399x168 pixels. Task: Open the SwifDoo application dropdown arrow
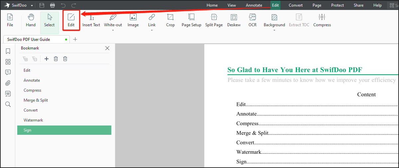point(32,6)
